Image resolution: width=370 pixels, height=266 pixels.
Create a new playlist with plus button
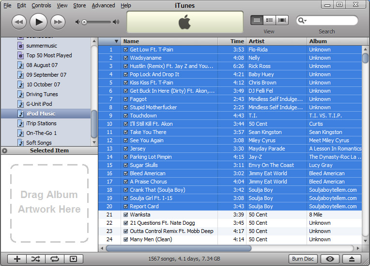17,259
